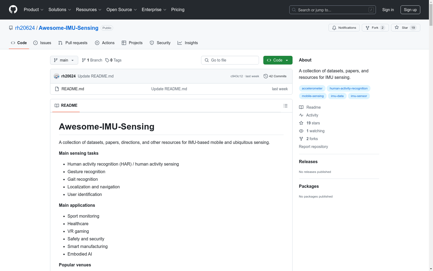Click the Sign in link
The width and height of the screenshot is (433, 271).
point(388,10)
